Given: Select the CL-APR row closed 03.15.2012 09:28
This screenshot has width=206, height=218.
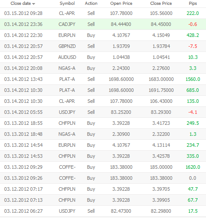Looking at the screenshot, I should pyautogui.click(x=103, y=13).
